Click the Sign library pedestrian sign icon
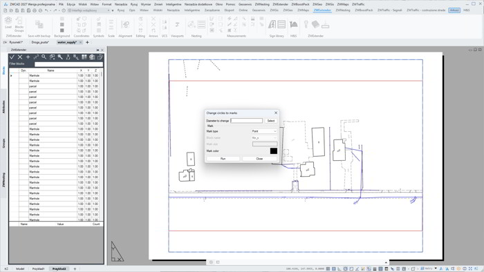 point(272,24)
